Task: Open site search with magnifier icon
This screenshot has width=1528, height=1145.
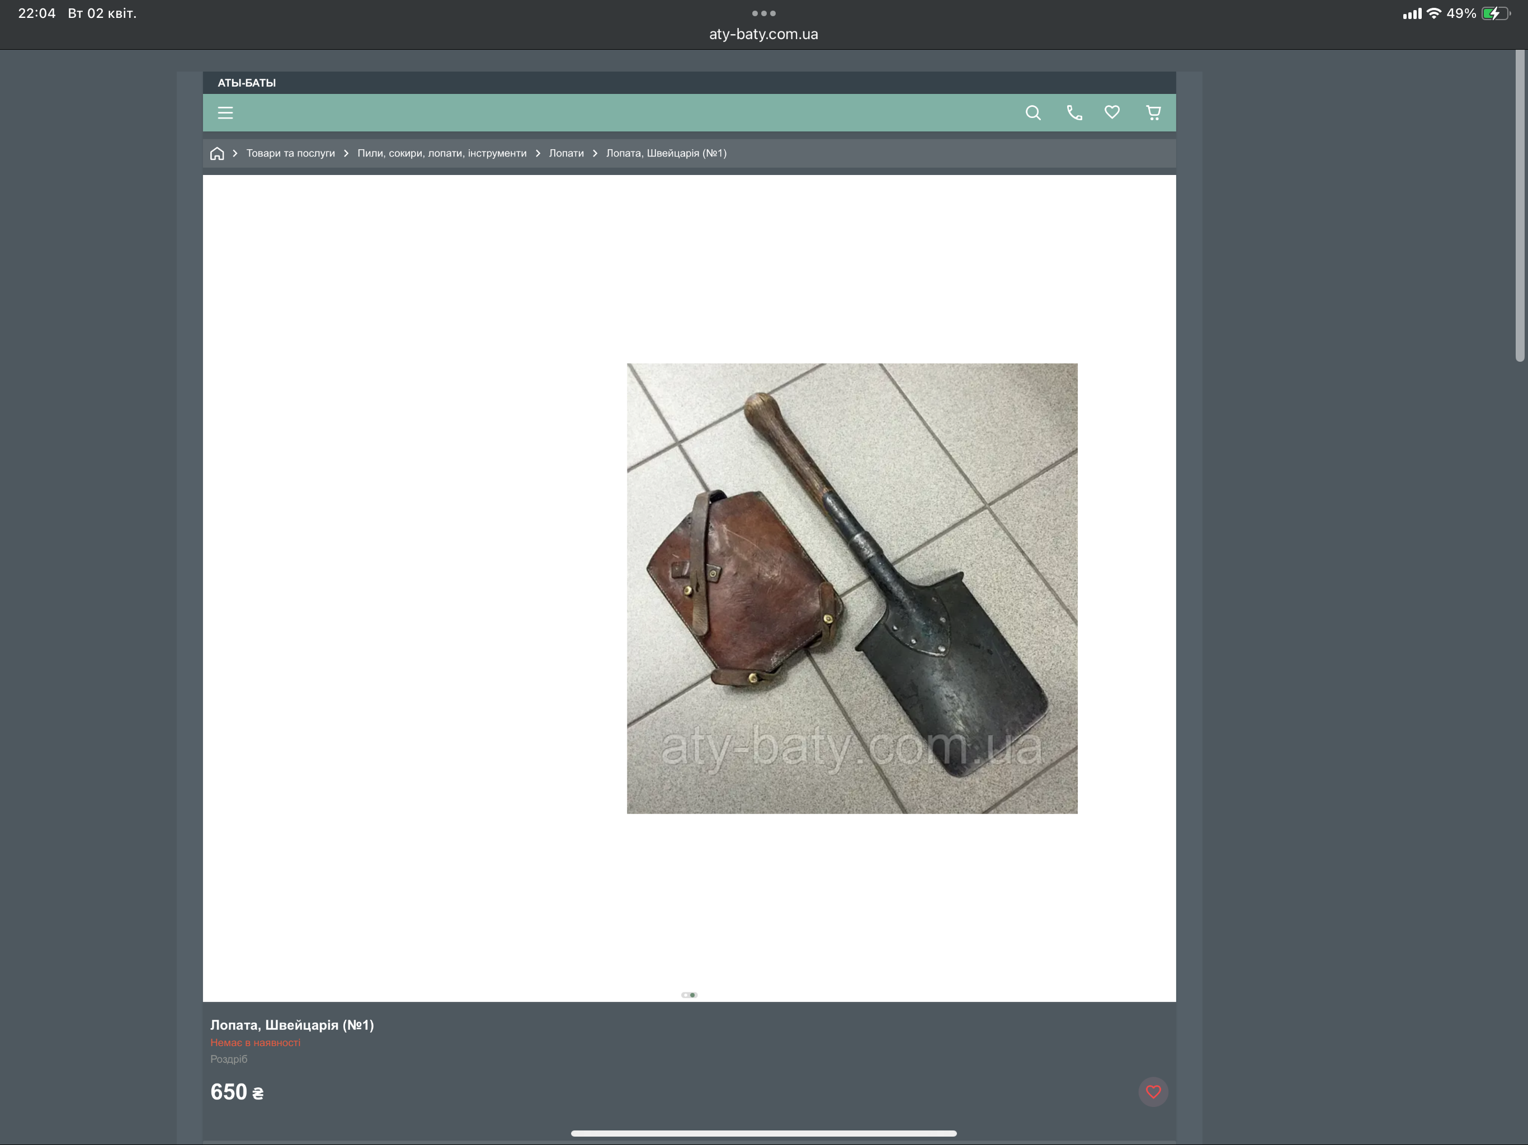Action: (x=1032, y=112)
